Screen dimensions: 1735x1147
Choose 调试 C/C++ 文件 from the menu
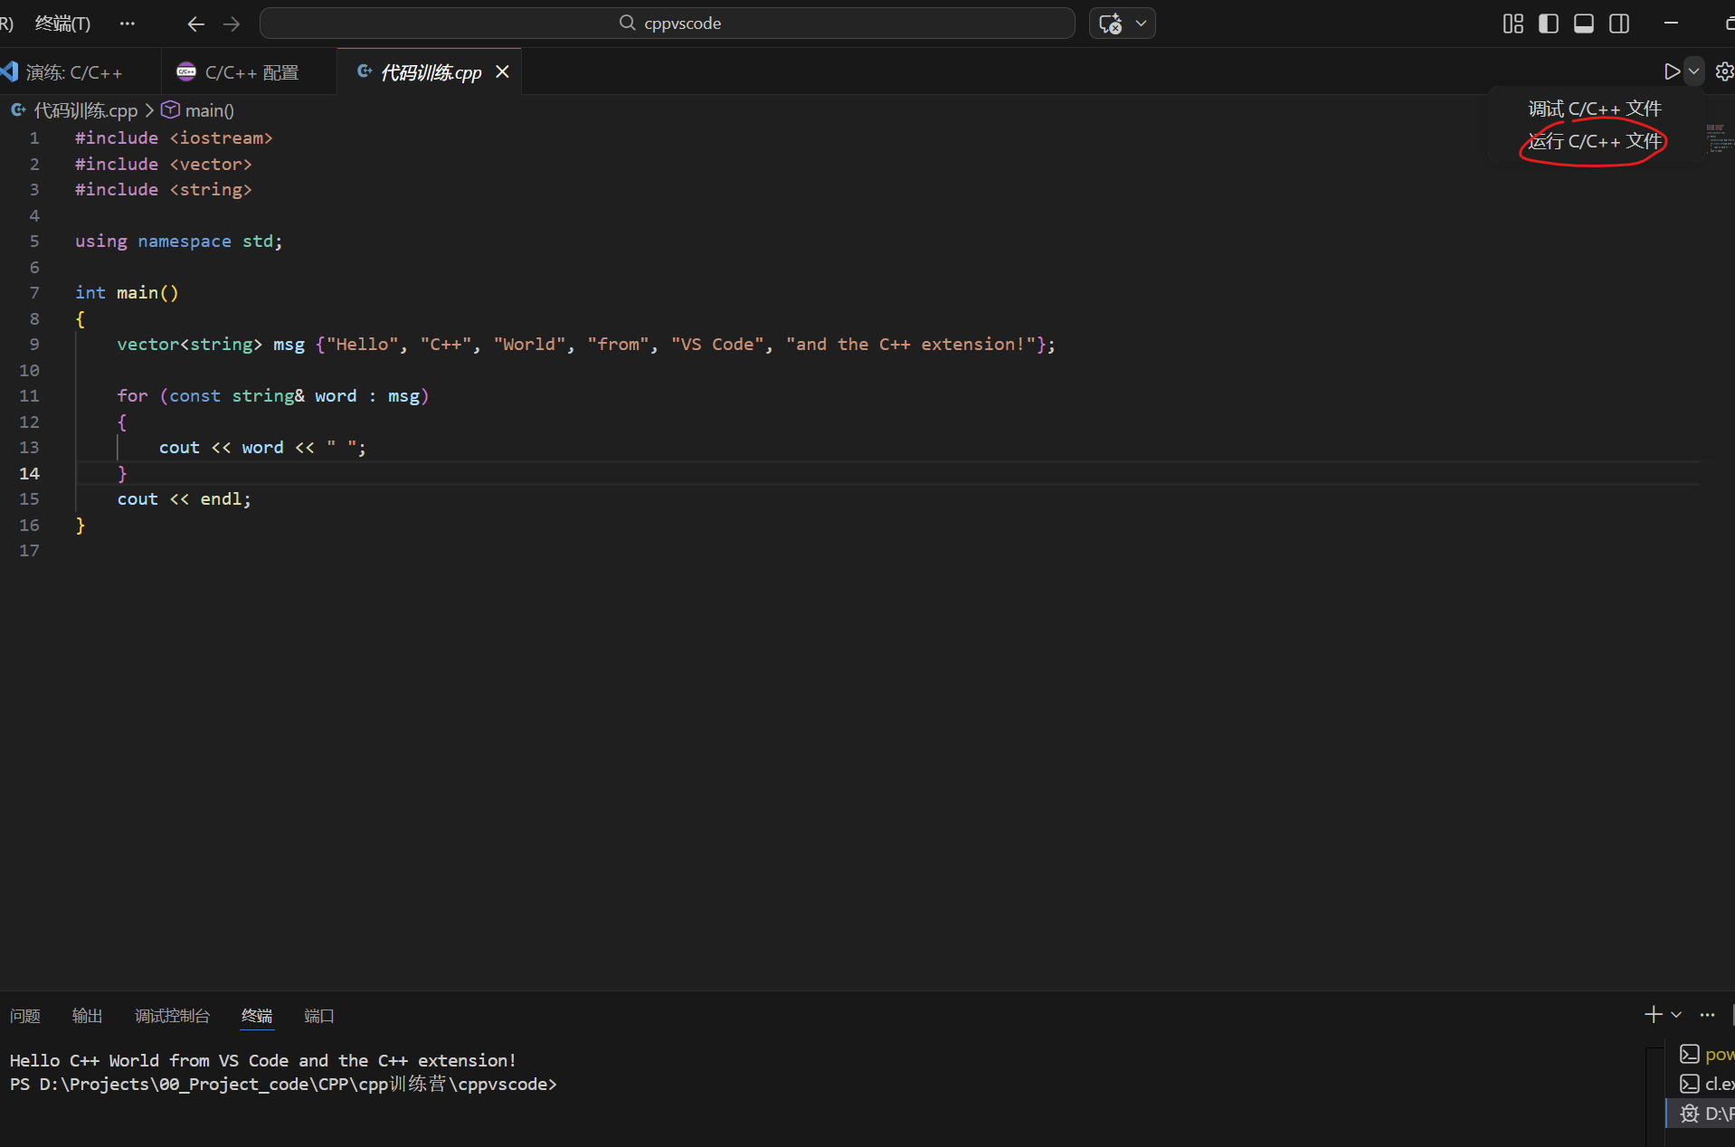1595,109
